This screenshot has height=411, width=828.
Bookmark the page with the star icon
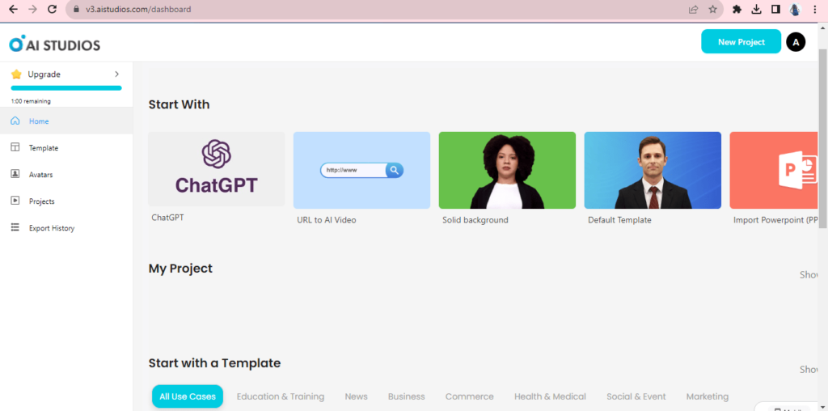[713, 10]
